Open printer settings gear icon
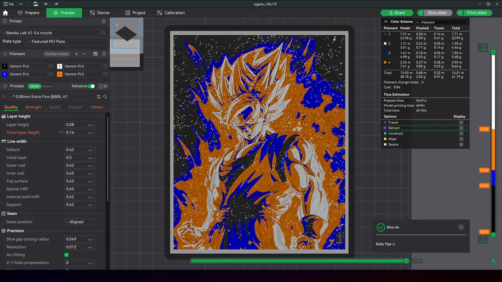 [104, 21]
